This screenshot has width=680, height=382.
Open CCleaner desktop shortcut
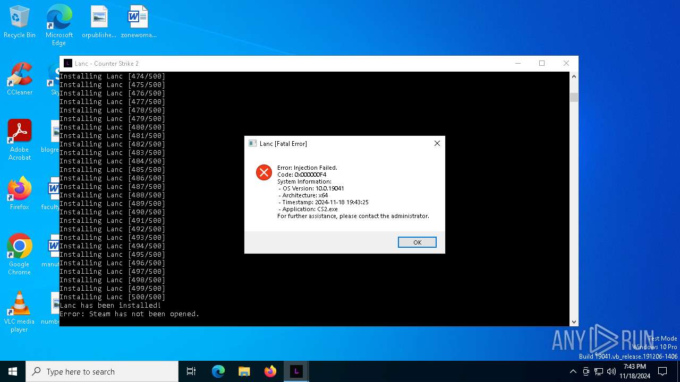click(x=20, y=79)
